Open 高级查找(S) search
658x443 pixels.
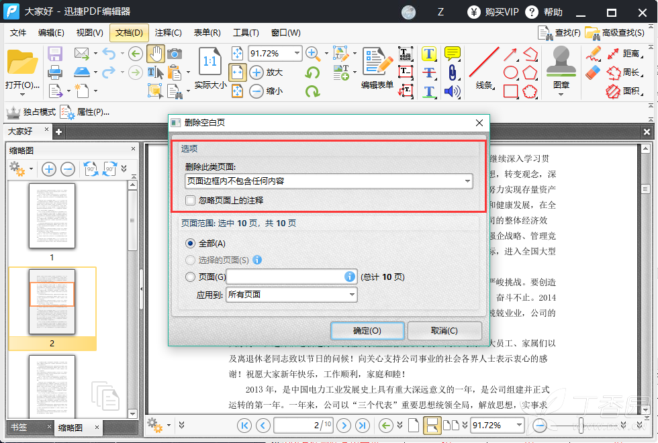[615, 33]
